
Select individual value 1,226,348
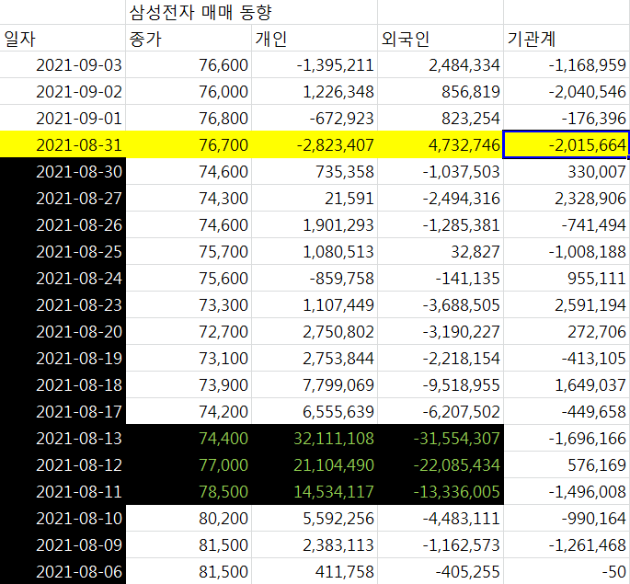click(315, 92)
